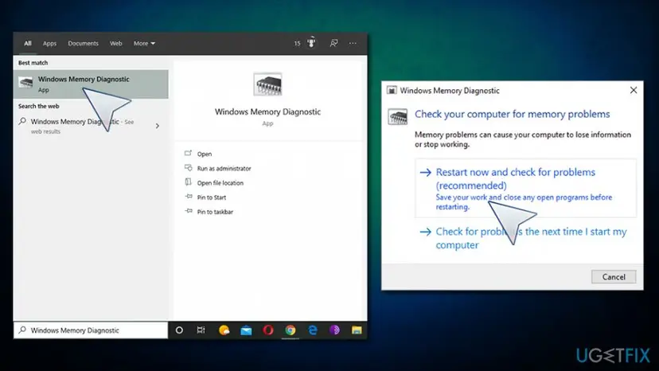Click the Best match heading text
The height and width of the screenshot is (371, 659).
pyautogui.click(x=33, y=63)
